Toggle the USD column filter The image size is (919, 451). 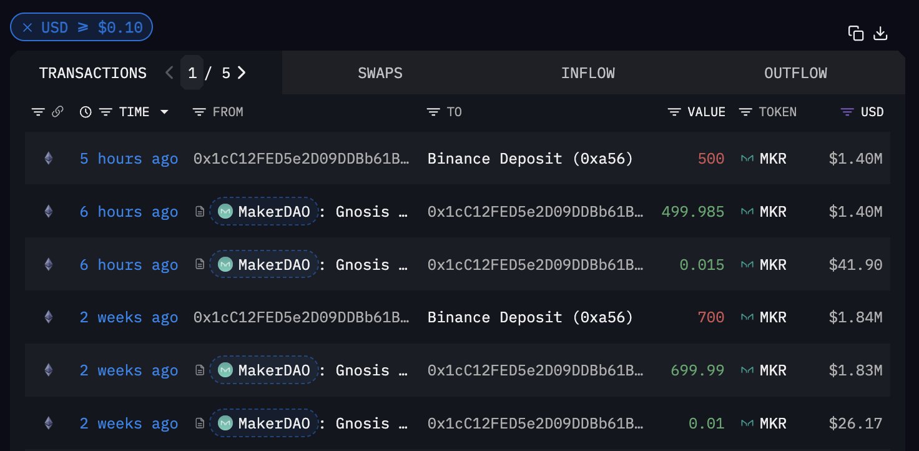(847, 112)
